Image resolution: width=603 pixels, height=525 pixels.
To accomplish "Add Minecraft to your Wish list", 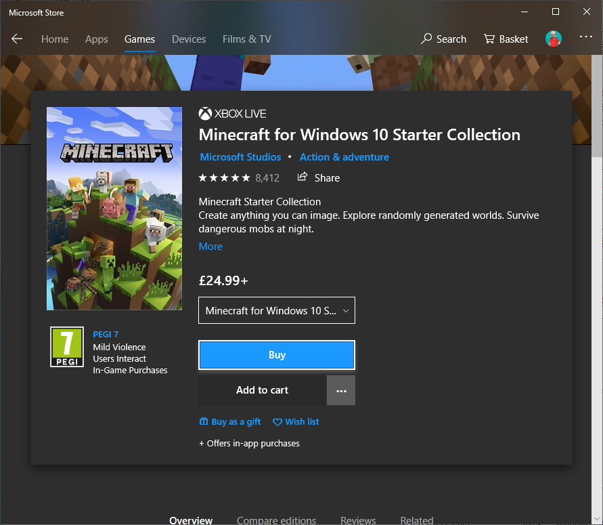I will (296, 421).
